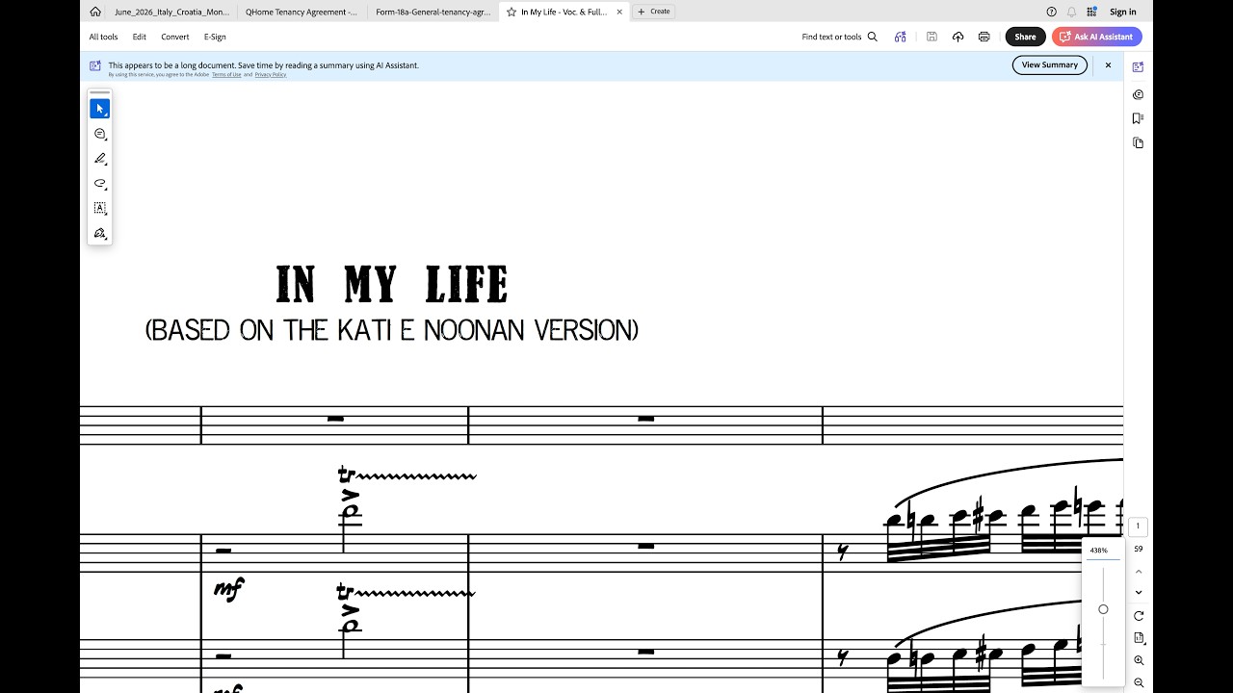The image size is (1233, 693).
Task: Switch to the Form-18a-General-tenancy tab
Action: tap(433, 12)
